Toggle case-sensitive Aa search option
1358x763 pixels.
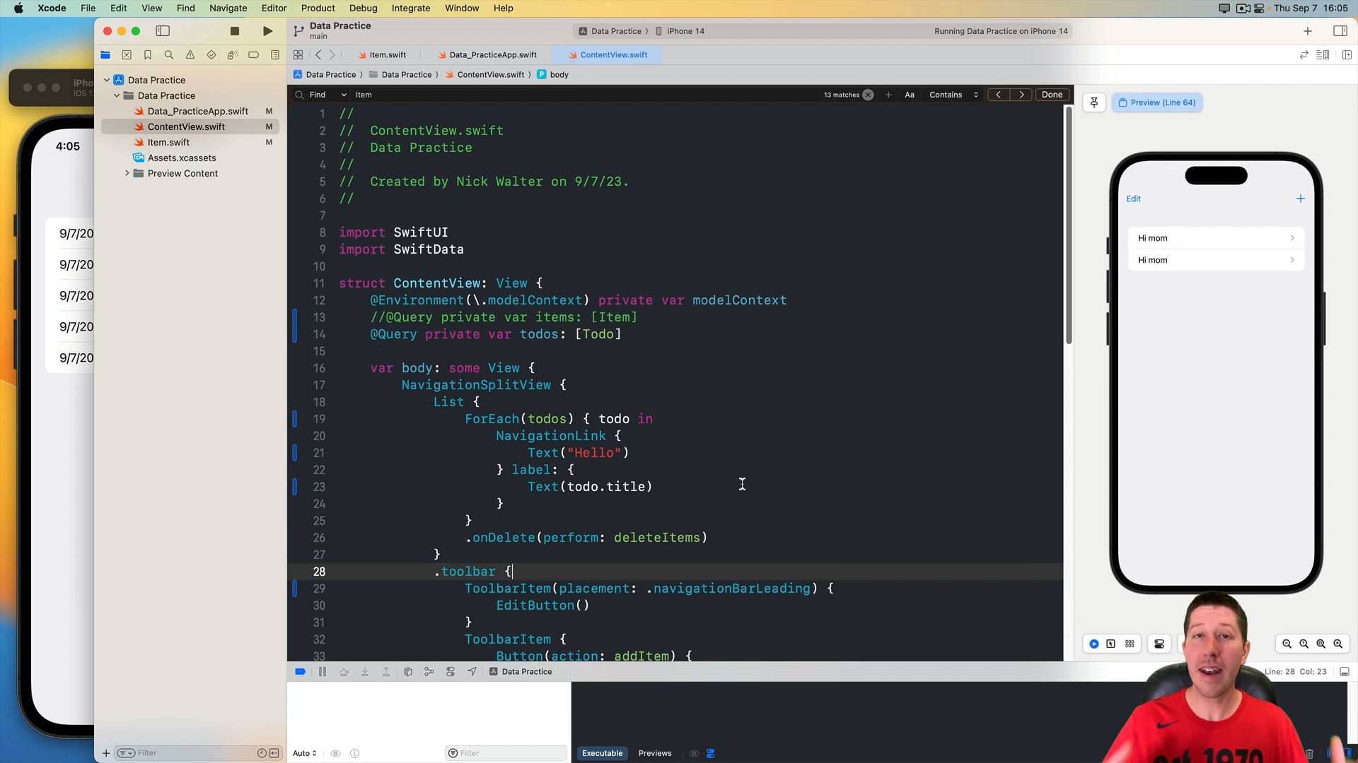(910, 95)
